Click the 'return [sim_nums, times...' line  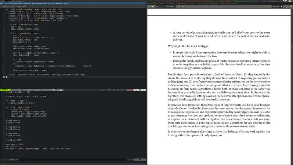click(46, 75)
